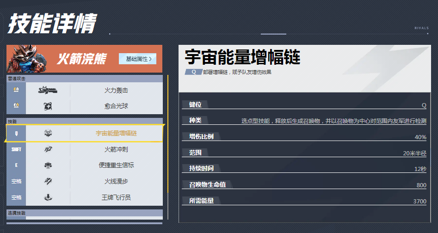Image resolution: width=438 pixels, height=233 pixels.
Task: Open the 火箭冲刺 skill details
Action: [x=116, y=149]
